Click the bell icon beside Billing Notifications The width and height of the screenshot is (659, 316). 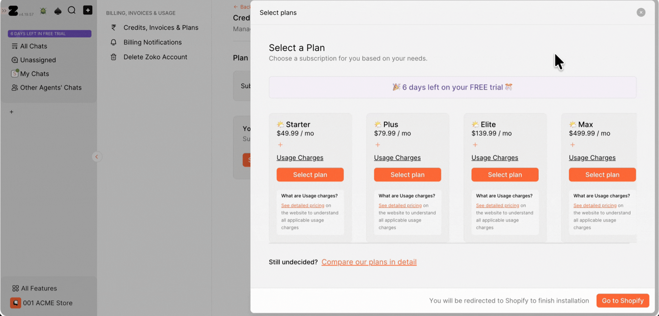click(114, 42)
